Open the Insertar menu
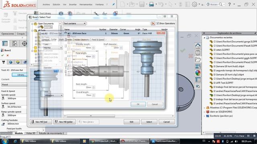 point(73,4)
